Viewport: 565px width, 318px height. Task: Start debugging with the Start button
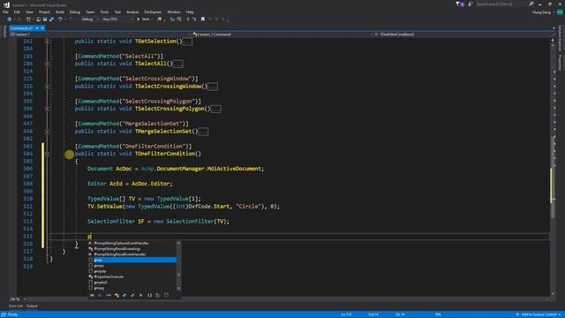[143, 19]
